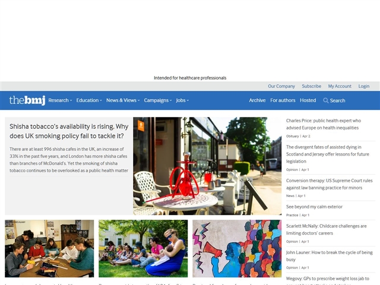Go to the BMJ logo home
The width and height of the screenshot is (380, 285).
point(27,100)
